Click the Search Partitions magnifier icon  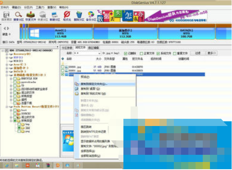click(18, 16)
